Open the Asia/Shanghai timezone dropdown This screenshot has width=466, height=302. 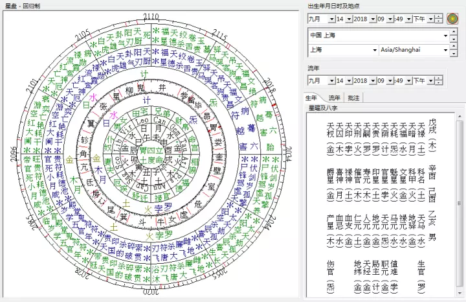coord(445,50)
